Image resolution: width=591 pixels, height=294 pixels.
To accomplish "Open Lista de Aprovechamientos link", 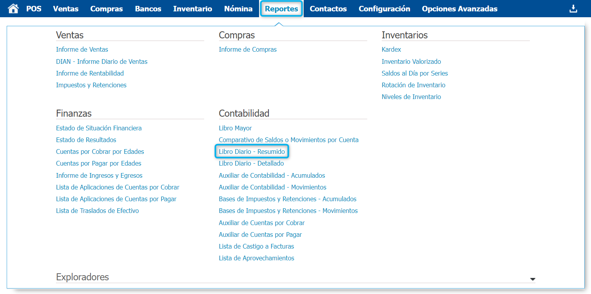I will (256, 258).
